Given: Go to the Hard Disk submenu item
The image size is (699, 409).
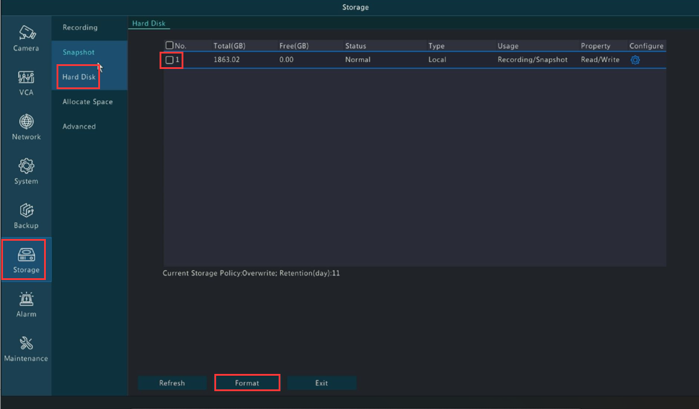Looking at the screenshot, I should click(x=79, y=77).
